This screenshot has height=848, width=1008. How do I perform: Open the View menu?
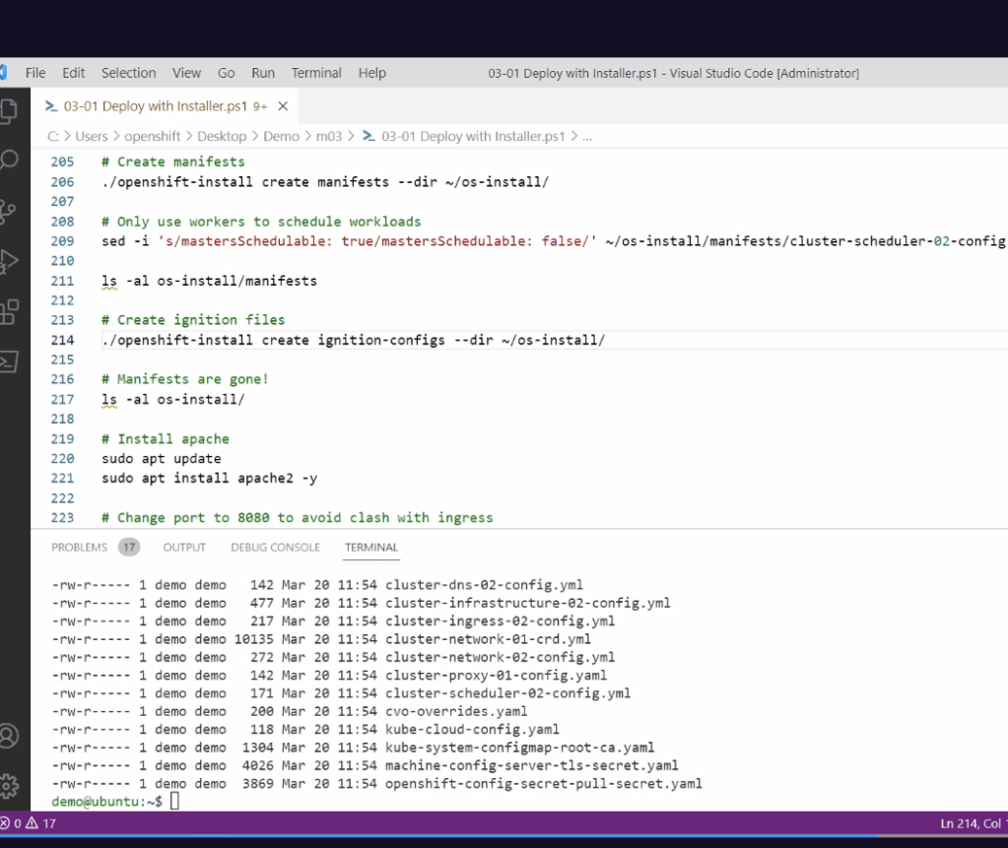coord(186,73)
